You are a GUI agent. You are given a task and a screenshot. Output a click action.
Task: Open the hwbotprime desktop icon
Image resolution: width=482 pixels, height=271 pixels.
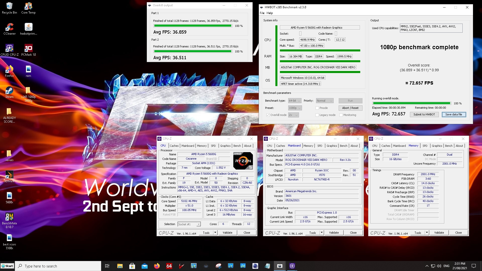point(28,29)
